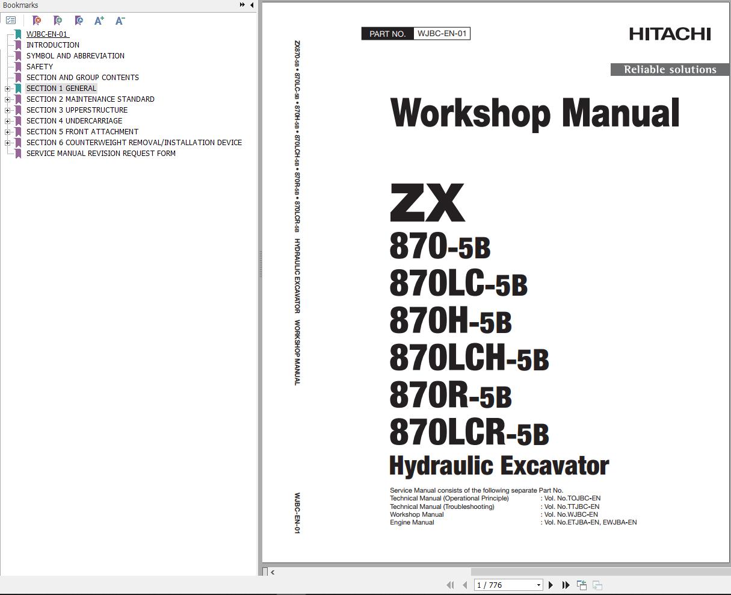Click the add new bookmark icon

click(58, 20)
